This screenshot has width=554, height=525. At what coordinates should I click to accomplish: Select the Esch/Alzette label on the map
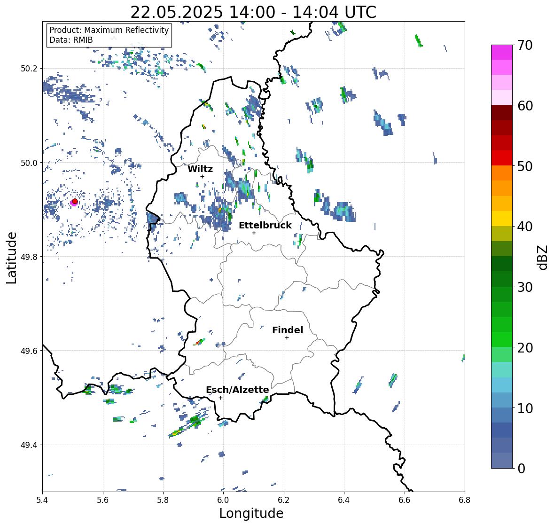tap(237, 390)
